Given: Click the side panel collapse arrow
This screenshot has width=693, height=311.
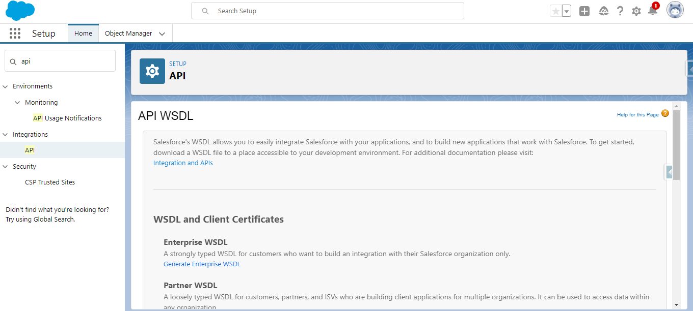Looking at the screenshot, I should (669, 173).
